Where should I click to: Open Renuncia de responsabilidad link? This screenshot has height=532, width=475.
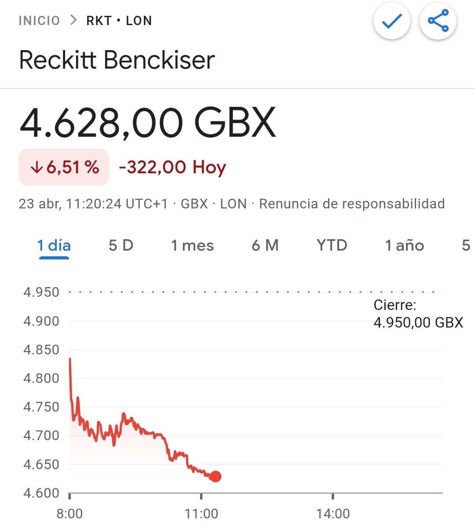pyautogui.click(x=352, y=204)
